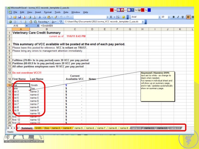This screenshot has height=149, width=199.
Task: Expand the file path address dropdown
Action: pos(143,22)
